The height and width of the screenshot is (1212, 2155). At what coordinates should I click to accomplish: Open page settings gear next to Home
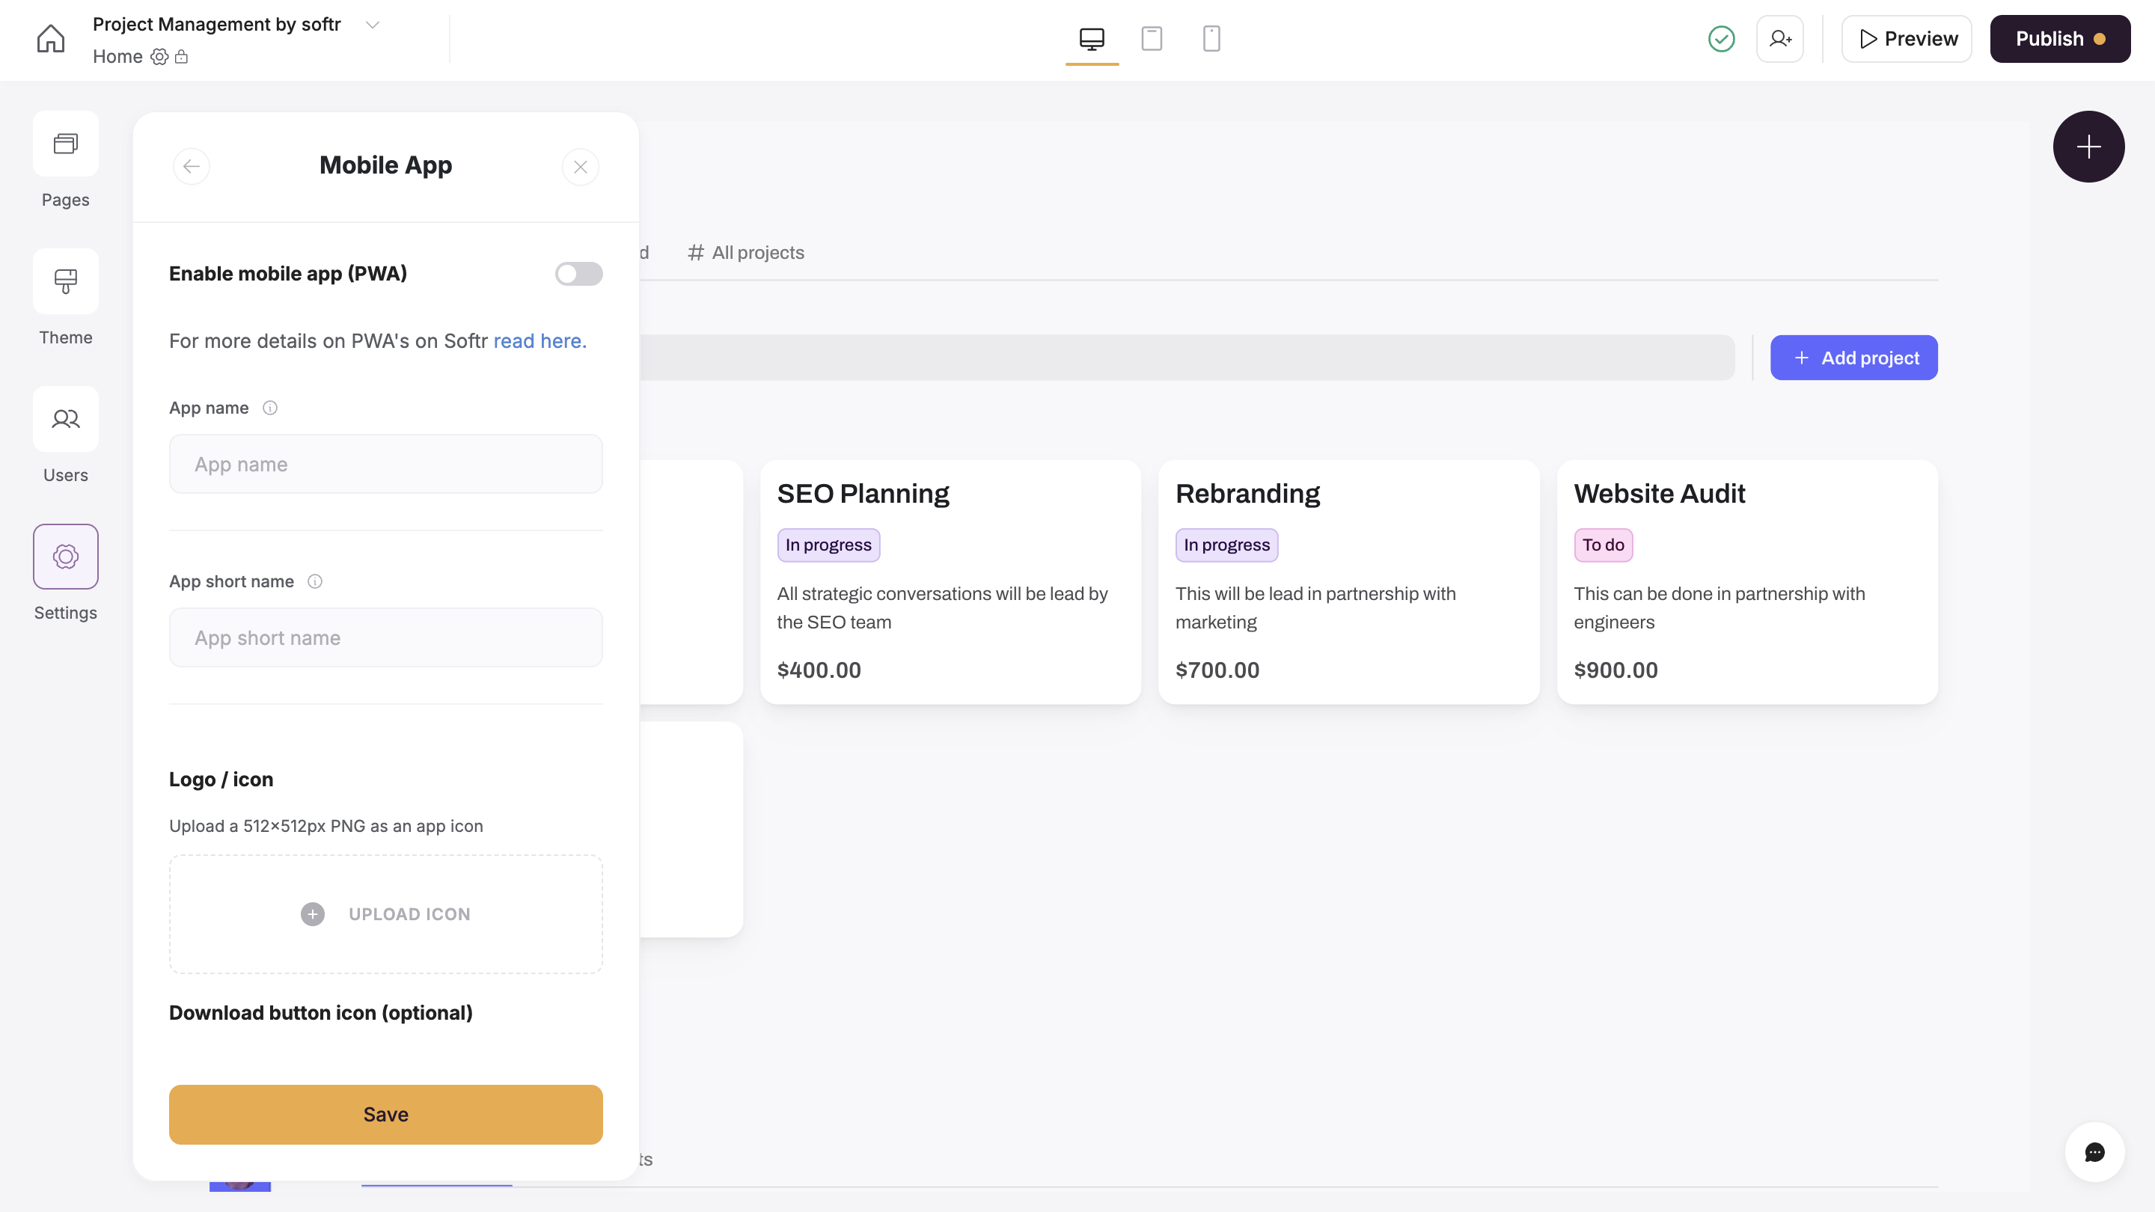[159, 57]
